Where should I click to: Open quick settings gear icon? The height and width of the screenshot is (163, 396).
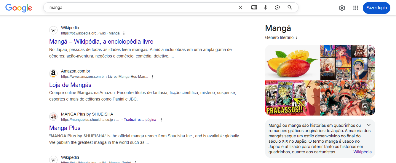pos(342,8)
